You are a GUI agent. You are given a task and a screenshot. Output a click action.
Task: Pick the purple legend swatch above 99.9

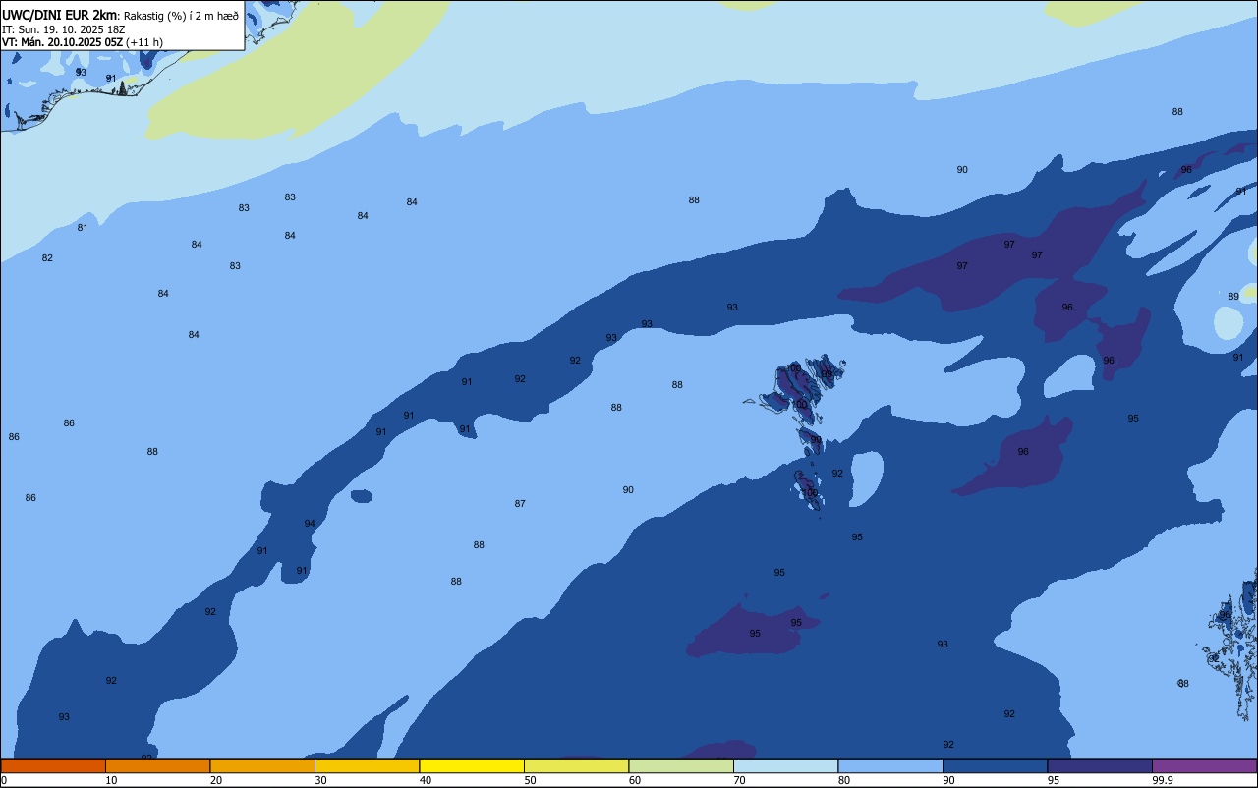[x=1204, y=765]
